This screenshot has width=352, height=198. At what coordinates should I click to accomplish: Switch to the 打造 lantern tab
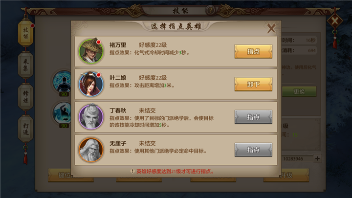click(x=25, y=129)
